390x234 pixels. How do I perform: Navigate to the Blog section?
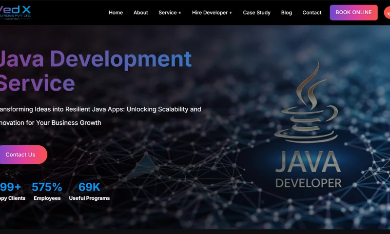[287, 13]
